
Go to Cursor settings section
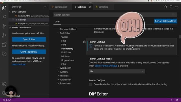click(x=65, y=37)
